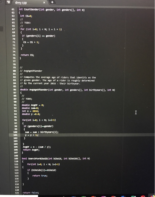Close the divvy.cpp tab
The image size is (155, 197).
(44, 3)
